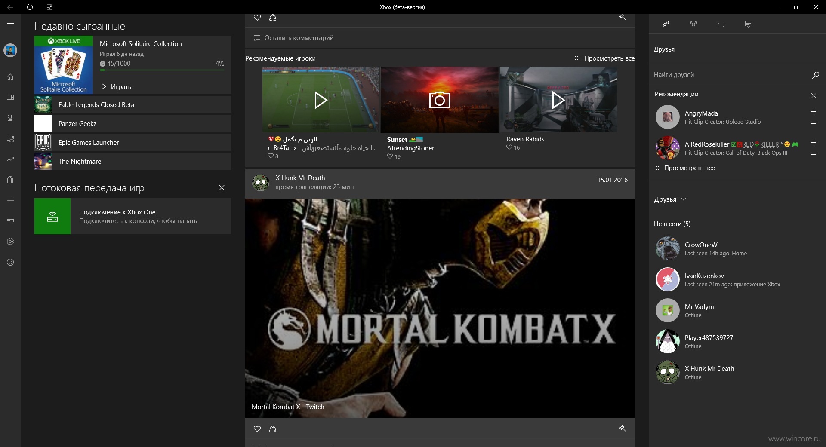
Task: Click the Solitaire achievement progress bar
Action: [x=162, y=70]
